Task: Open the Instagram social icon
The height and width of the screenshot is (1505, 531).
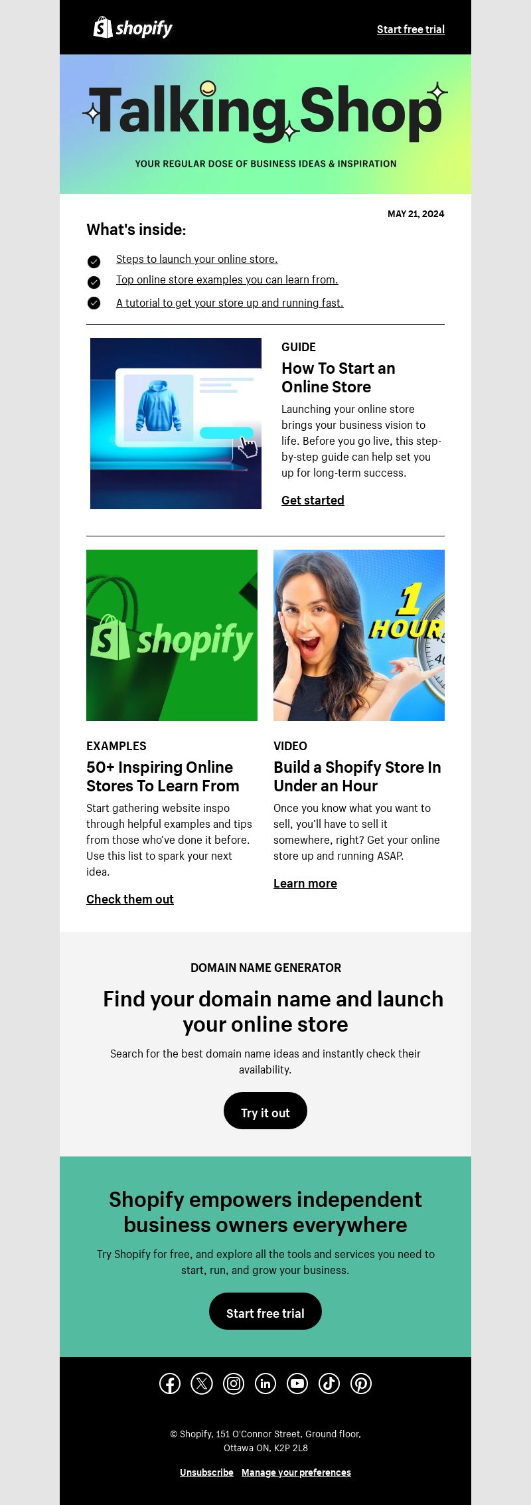Action: (234, 1384)
